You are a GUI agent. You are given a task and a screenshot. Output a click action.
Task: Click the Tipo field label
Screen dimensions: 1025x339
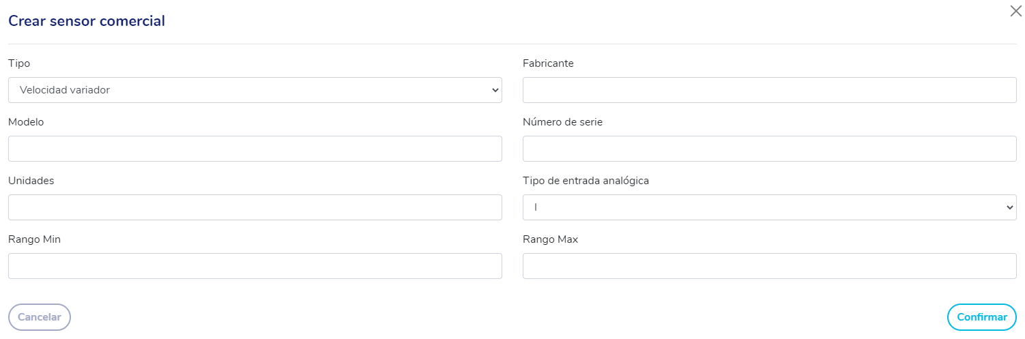coord(19,63)
